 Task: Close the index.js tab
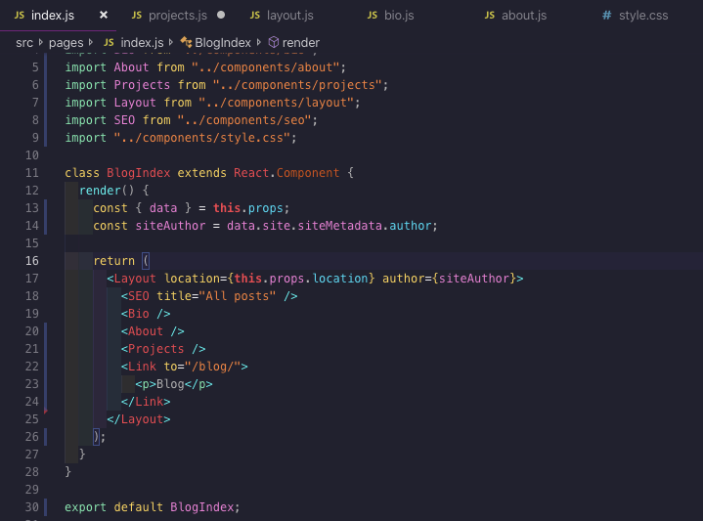pos(104,15)
